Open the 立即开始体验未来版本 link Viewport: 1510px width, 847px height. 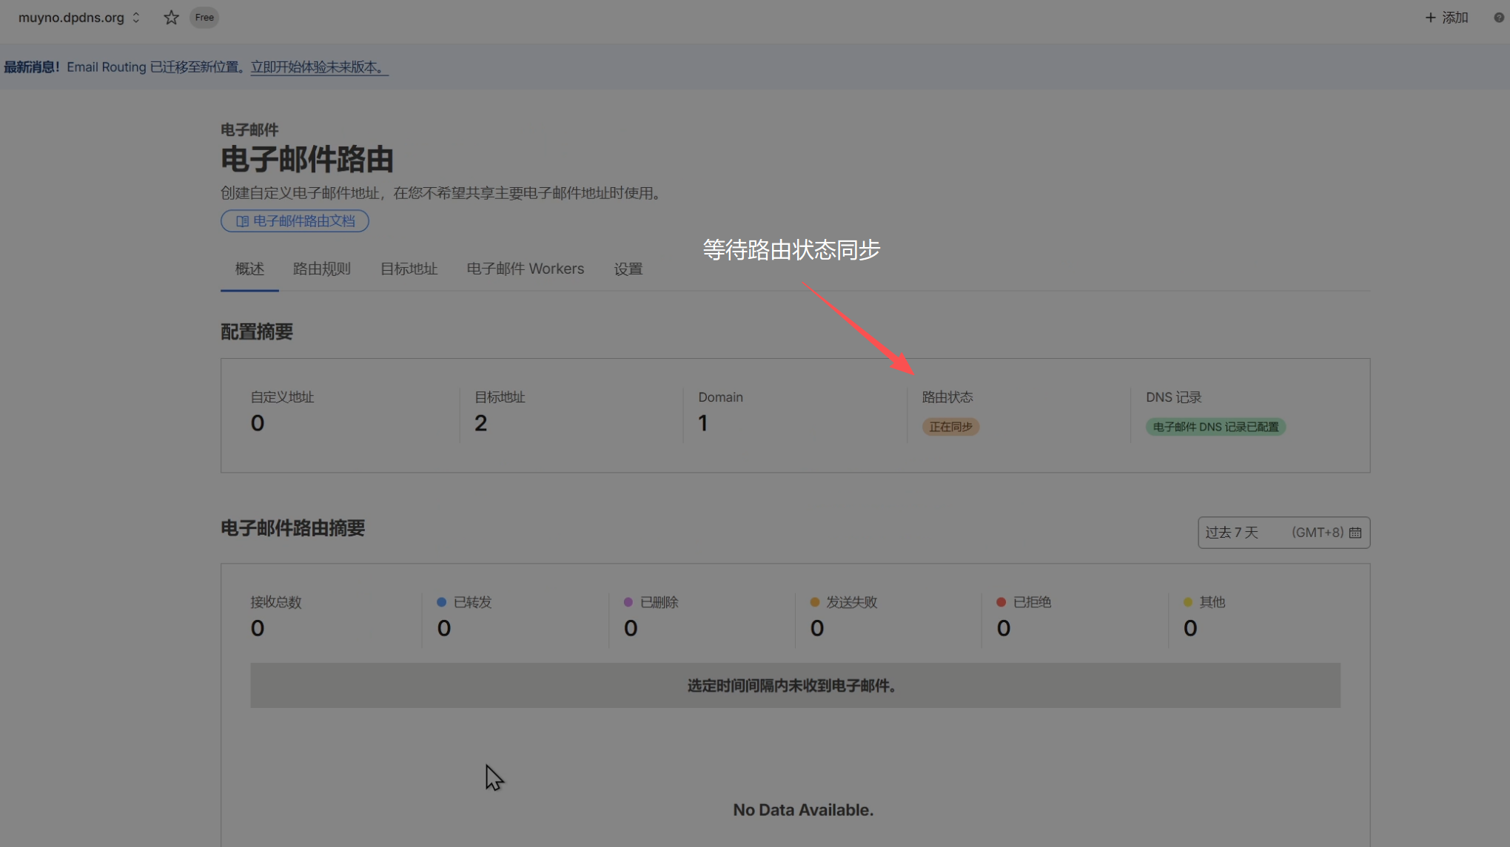(x=318, y=67)
